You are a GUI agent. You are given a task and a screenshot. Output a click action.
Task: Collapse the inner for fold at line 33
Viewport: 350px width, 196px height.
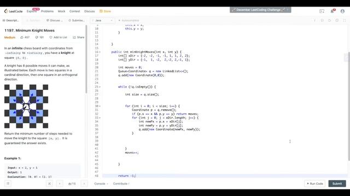100,118
